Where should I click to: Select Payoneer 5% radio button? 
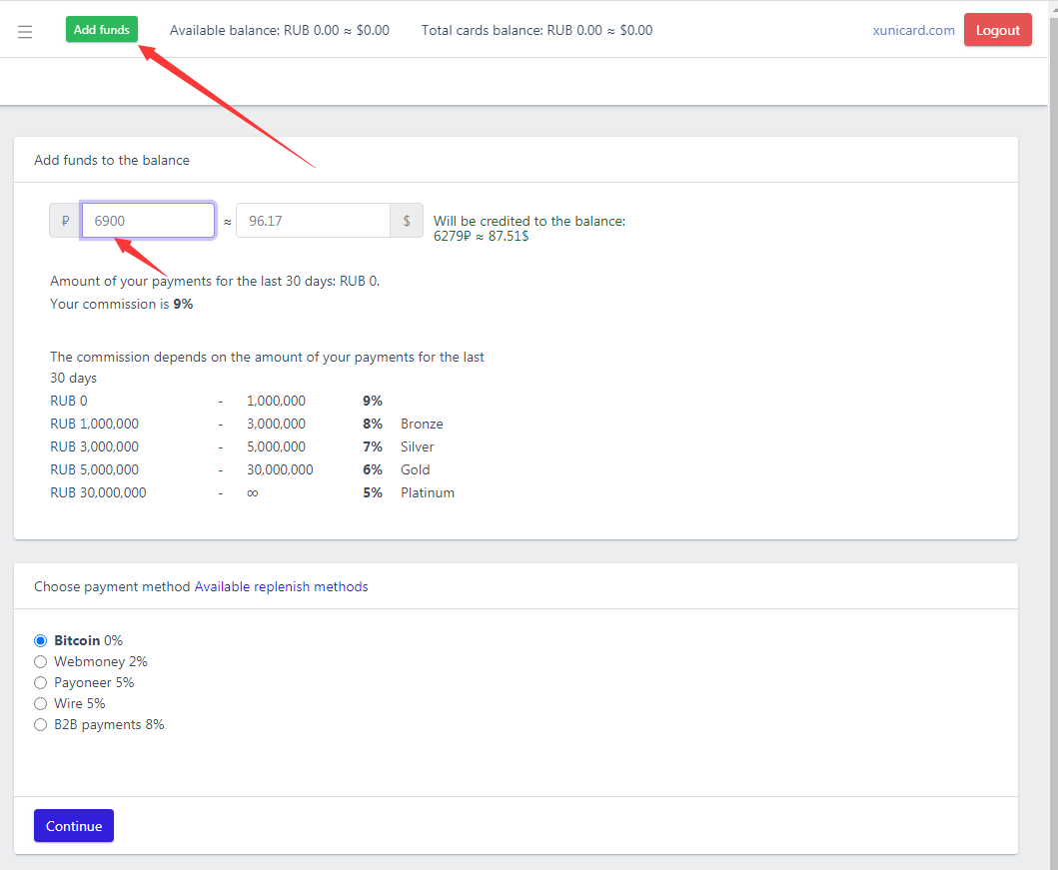41,682
